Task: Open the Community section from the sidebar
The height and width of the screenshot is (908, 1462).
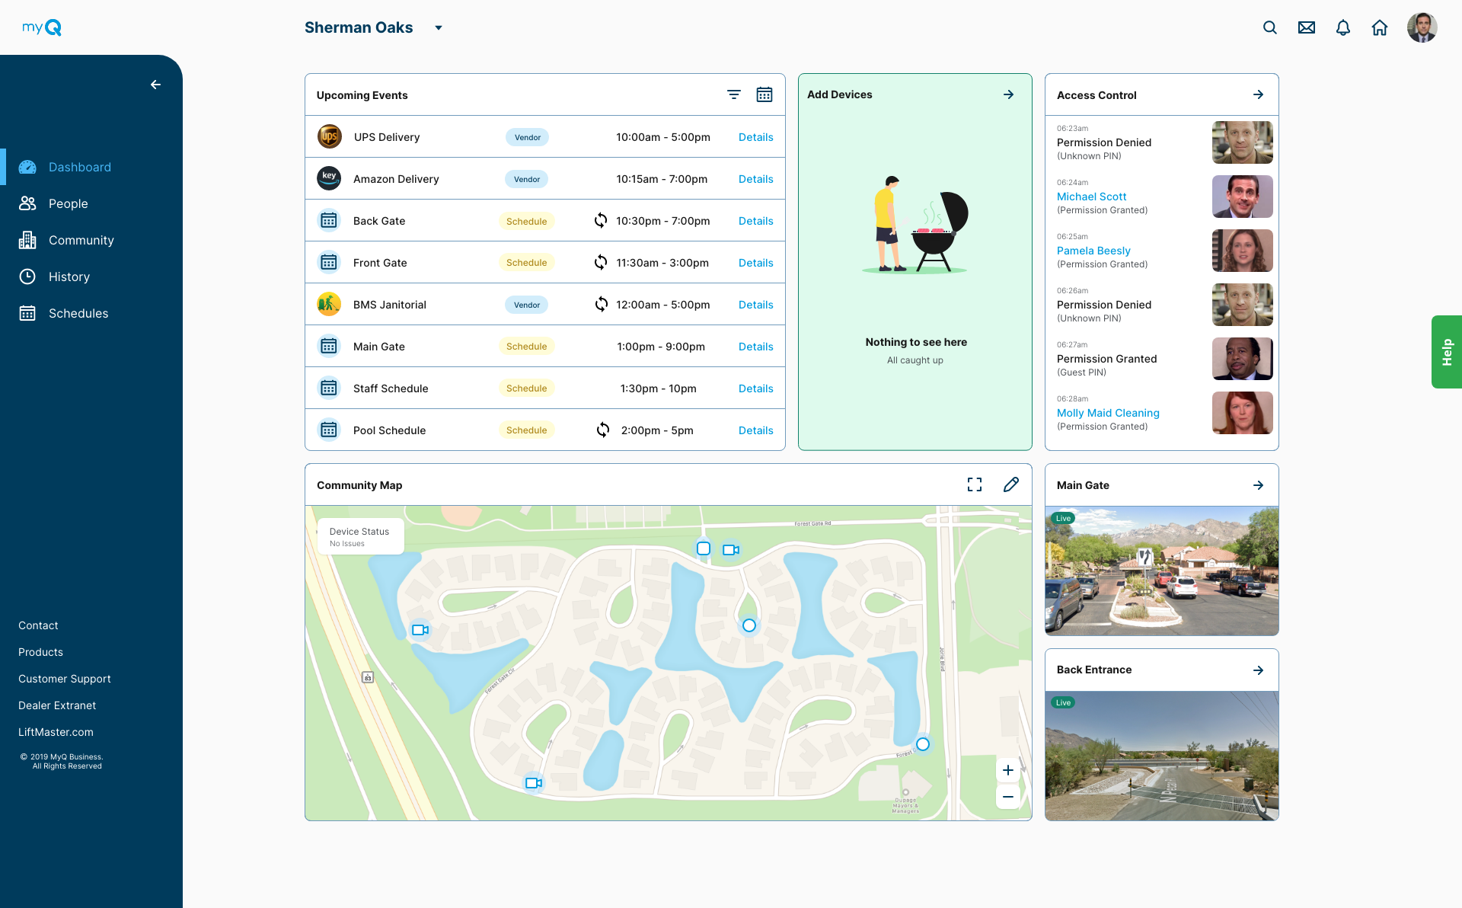Action: 27,240
